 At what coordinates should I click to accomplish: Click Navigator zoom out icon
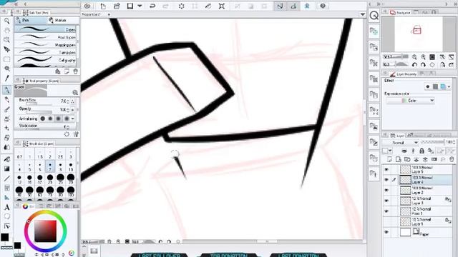click(414, 57)
